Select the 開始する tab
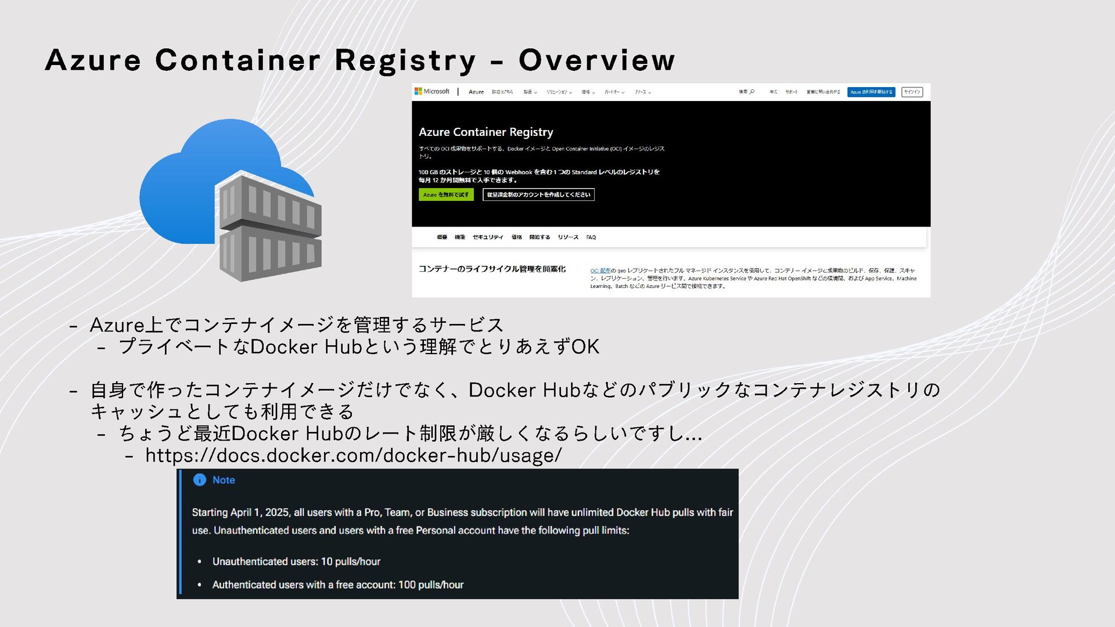The width and height of the screenshot is (1115, 627). [539, 237]
